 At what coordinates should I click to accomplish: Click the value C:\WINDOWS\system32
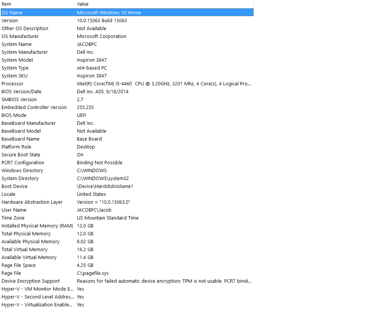tap(103, 179)
